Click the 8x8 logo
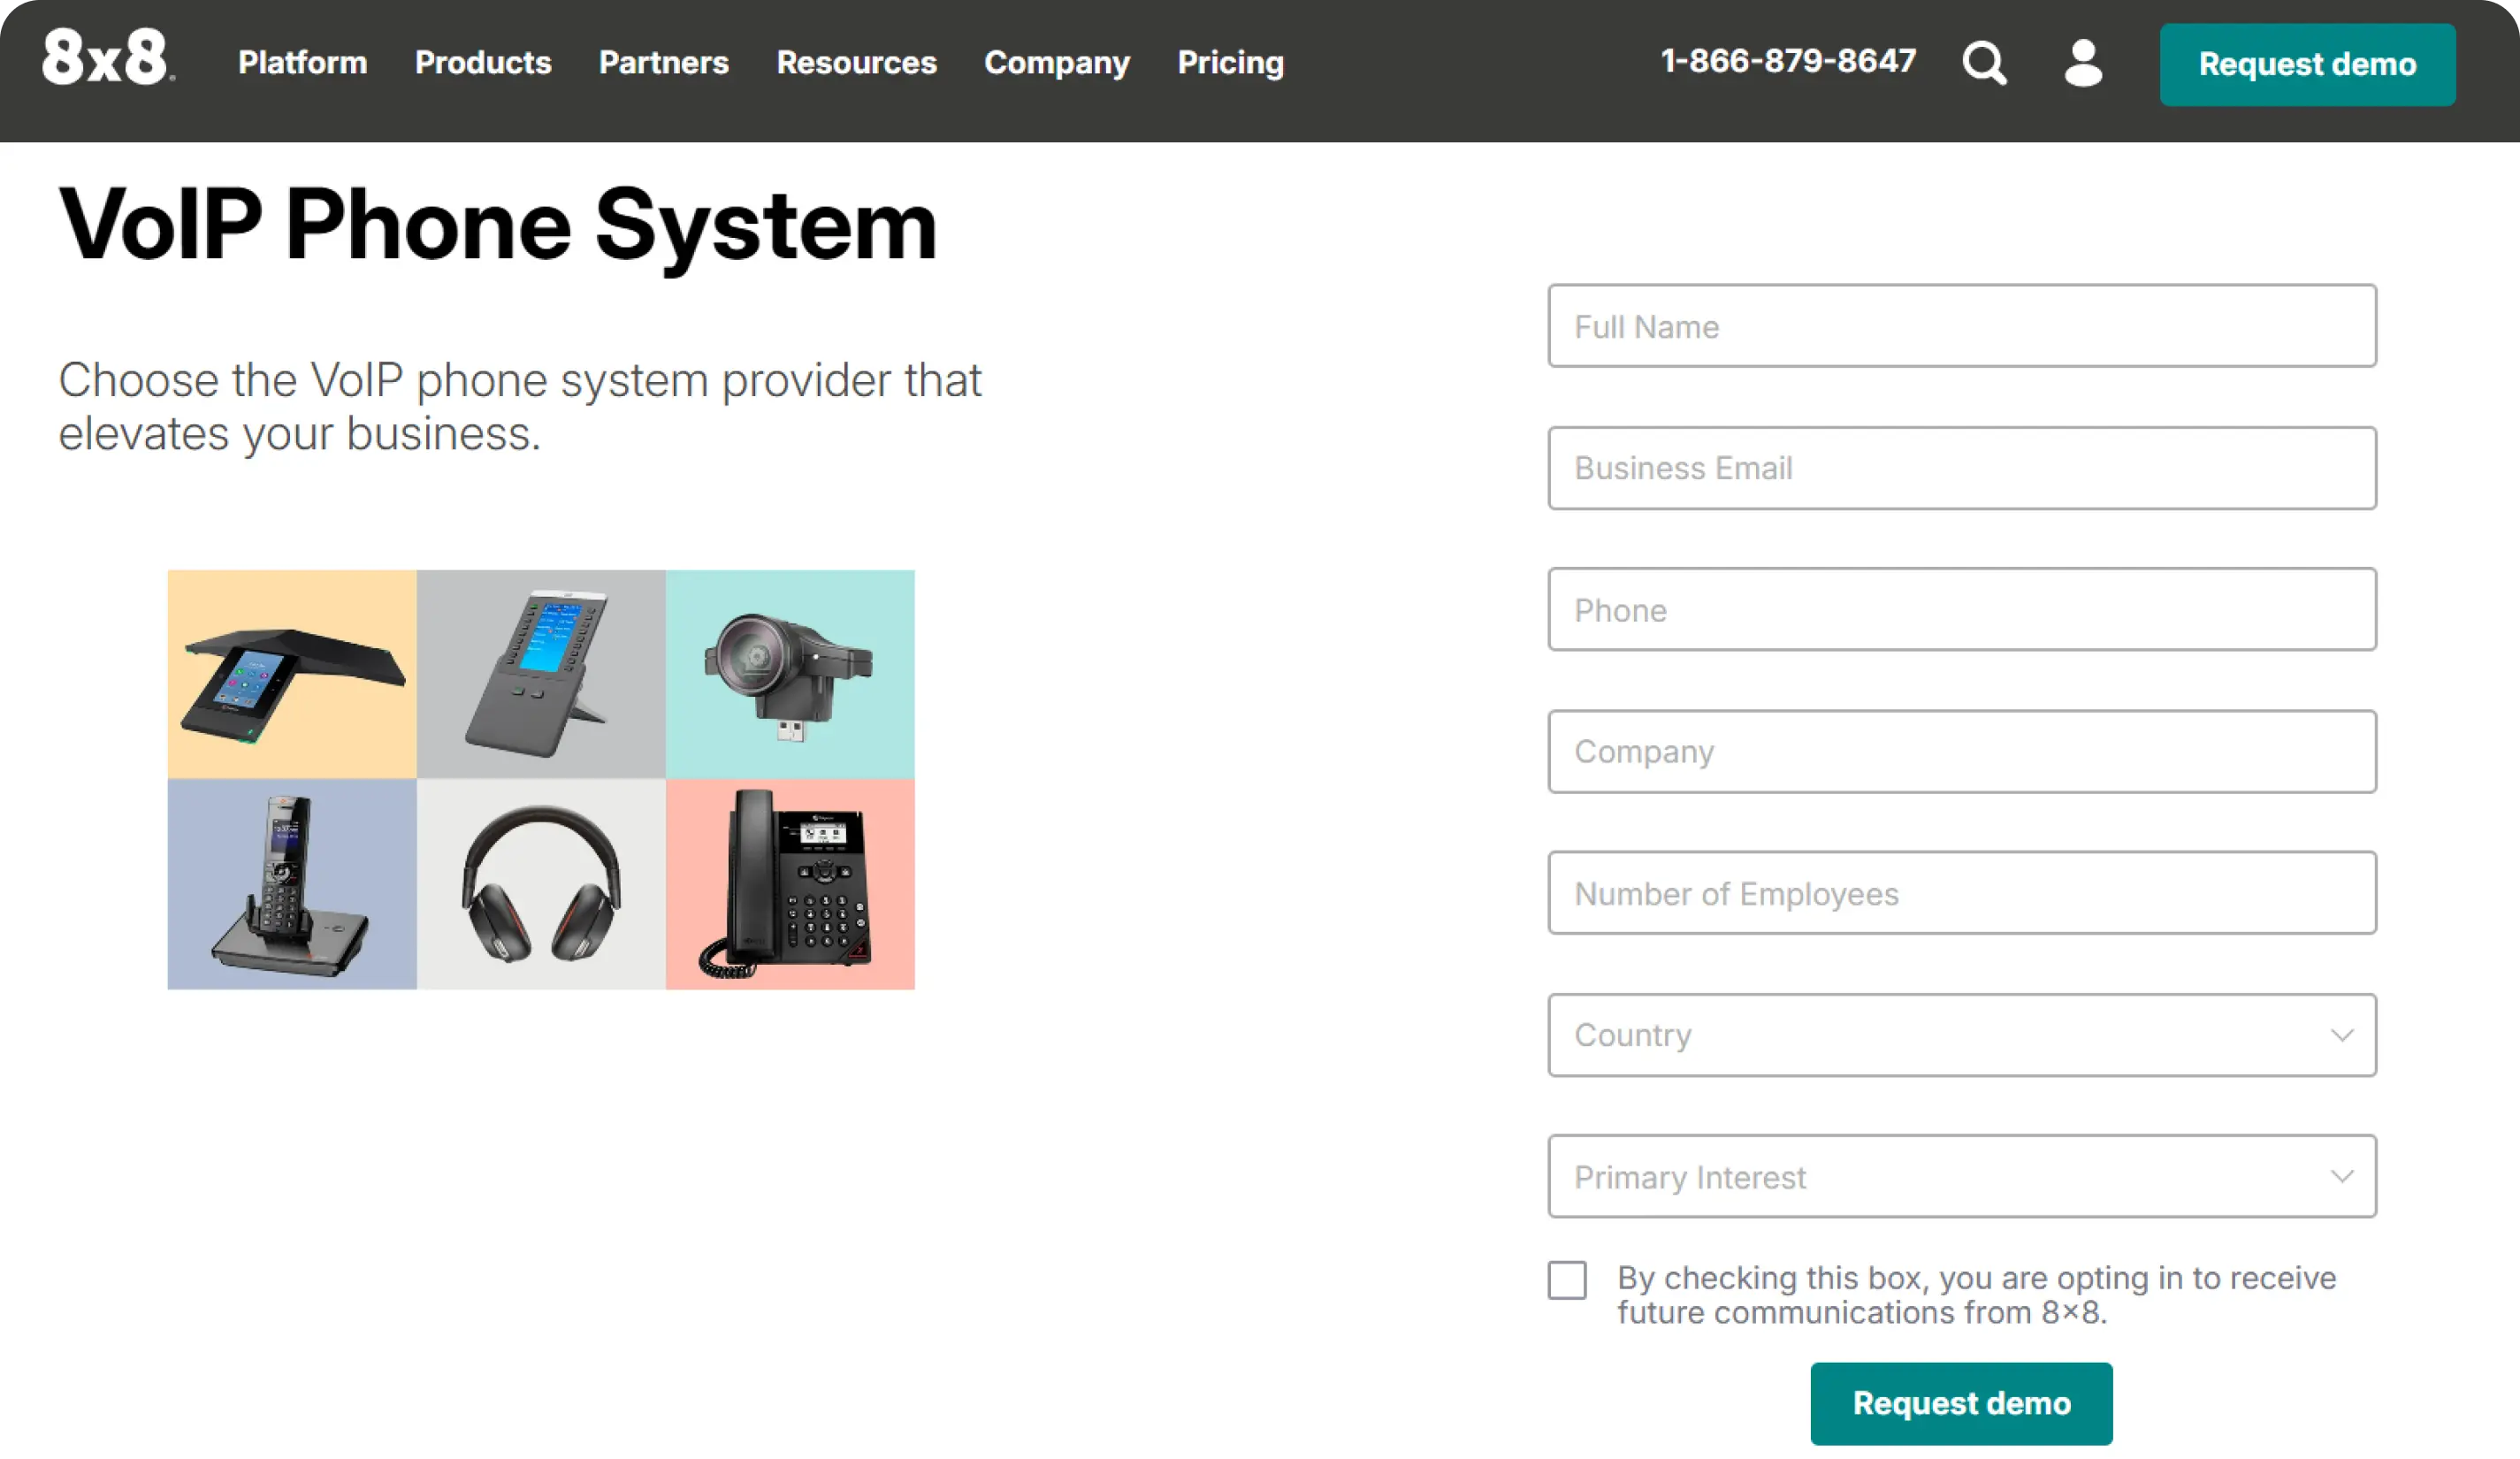This screenshot has height=1459, width=2520. point(108,57)
